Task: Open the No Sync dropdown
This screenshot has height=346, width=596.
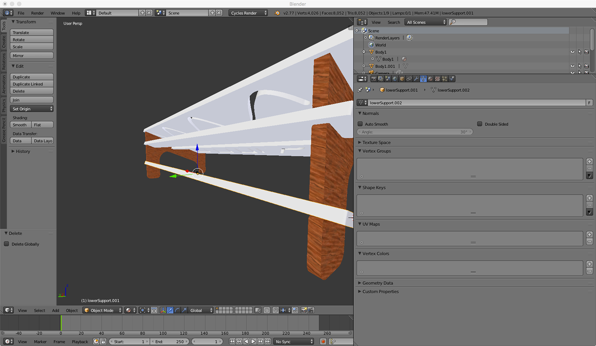Action: click(294, 341)
